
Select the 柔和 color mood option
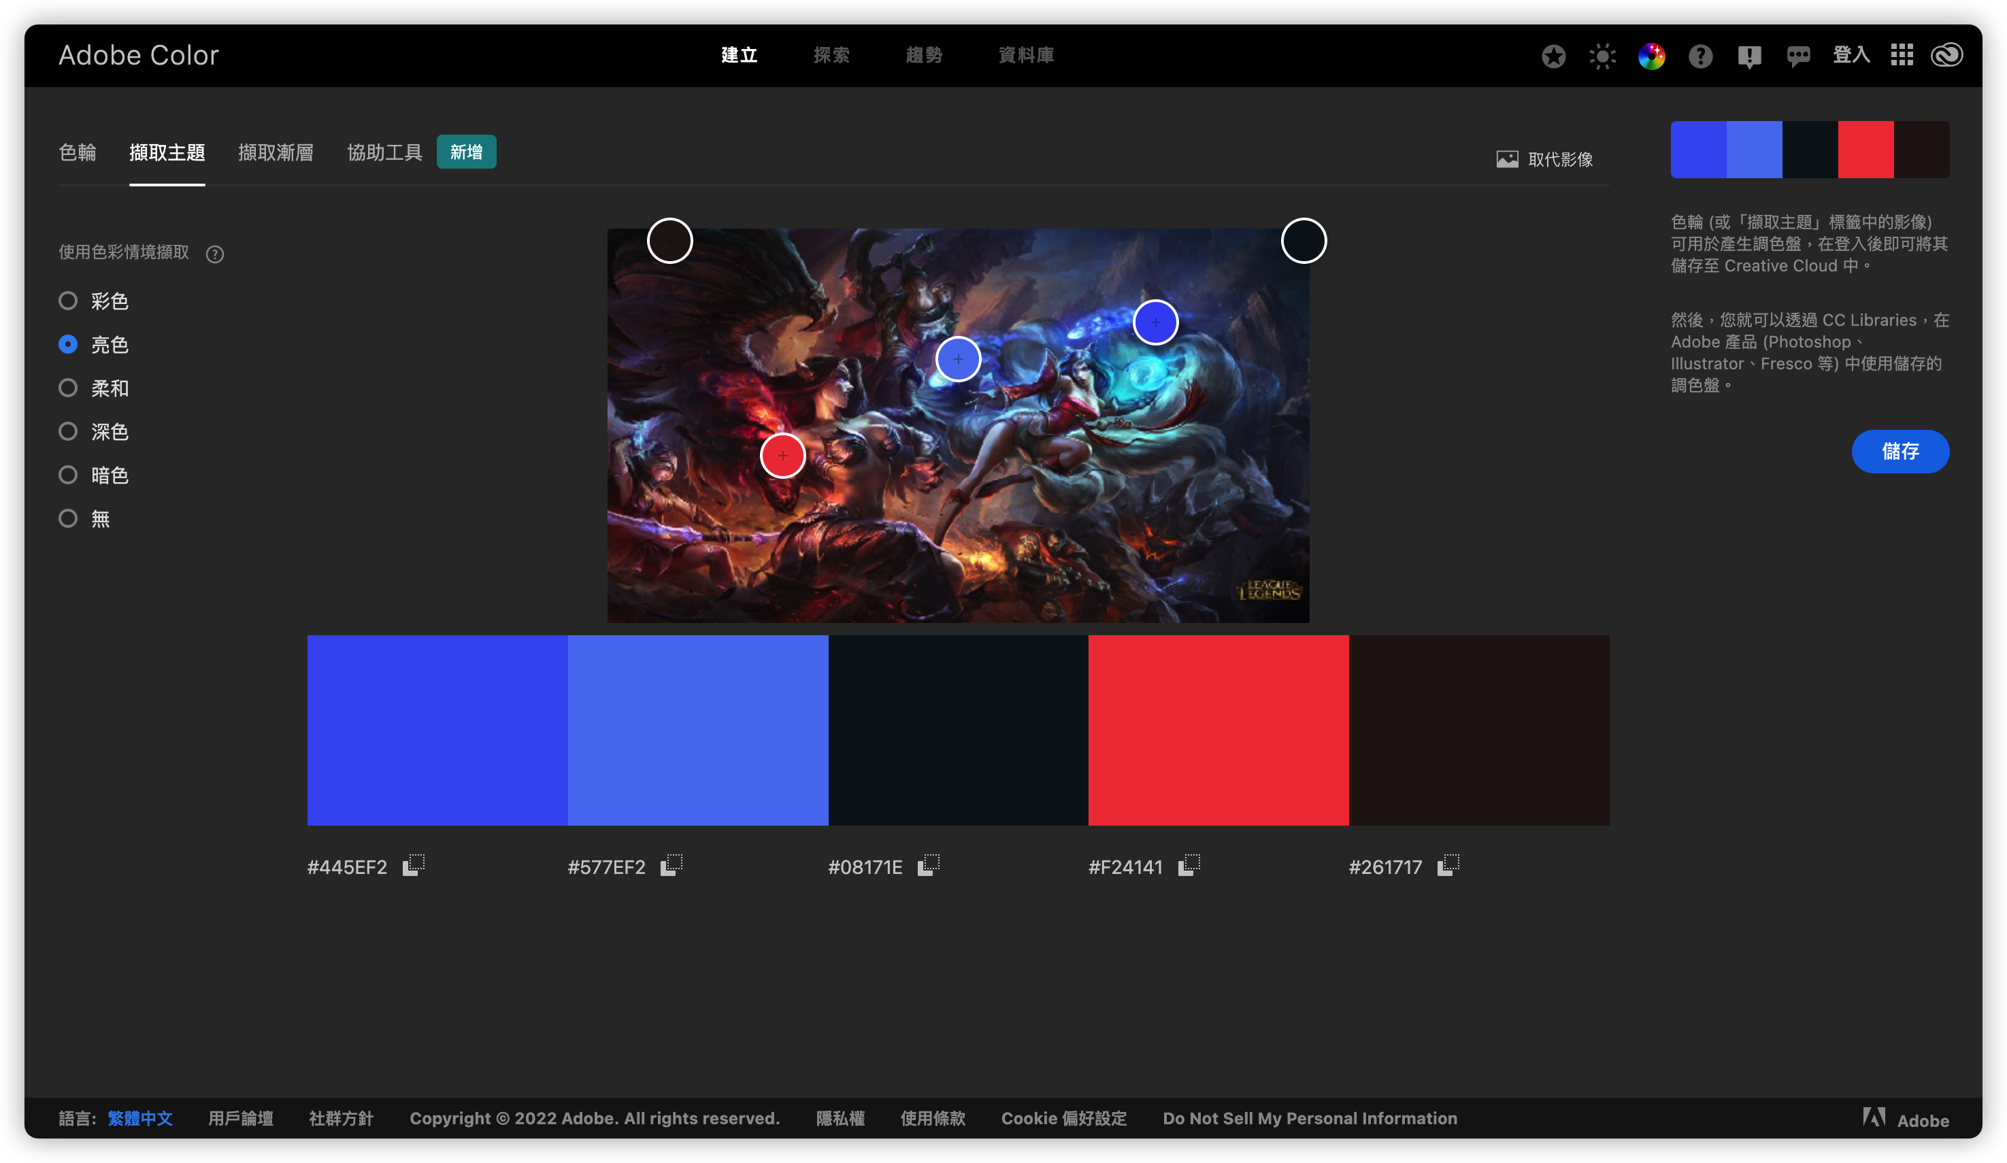(94, 388)
